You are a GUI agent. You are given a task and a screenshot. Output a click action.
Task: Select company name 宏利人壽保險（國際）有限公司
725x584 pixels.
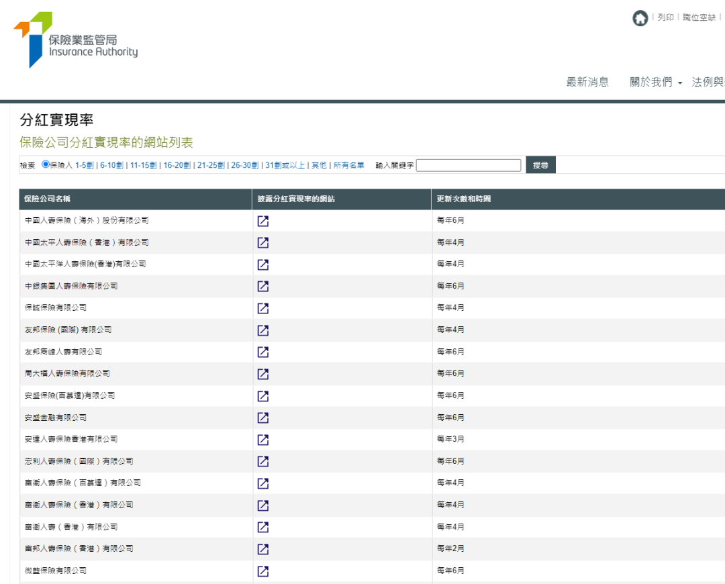[x=79, y=461]
